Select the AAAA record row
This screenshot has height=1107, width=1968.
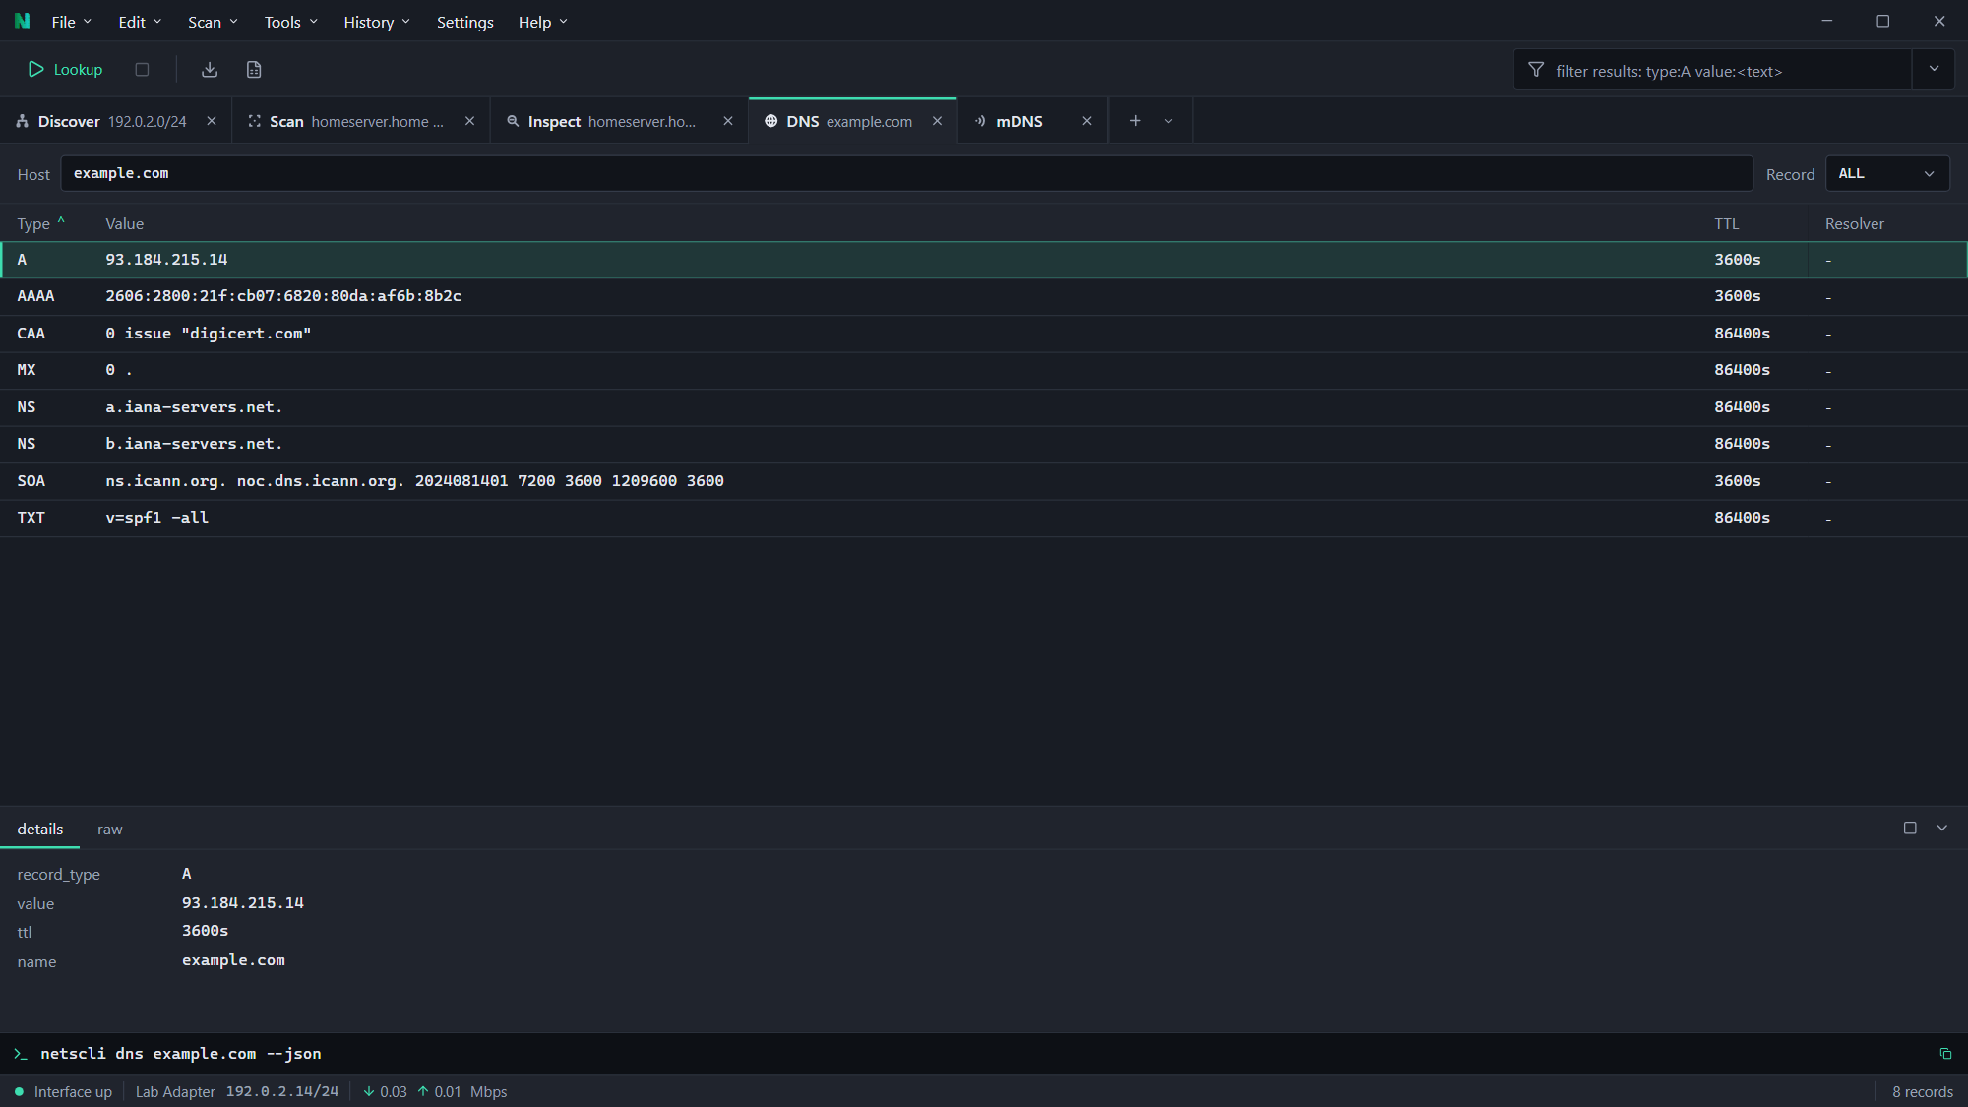[x=984, y=296]
